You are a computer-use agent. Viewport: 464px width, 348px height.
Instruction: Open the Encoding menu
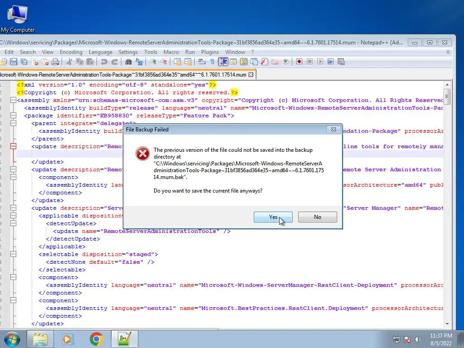click(x=71, y=52)
